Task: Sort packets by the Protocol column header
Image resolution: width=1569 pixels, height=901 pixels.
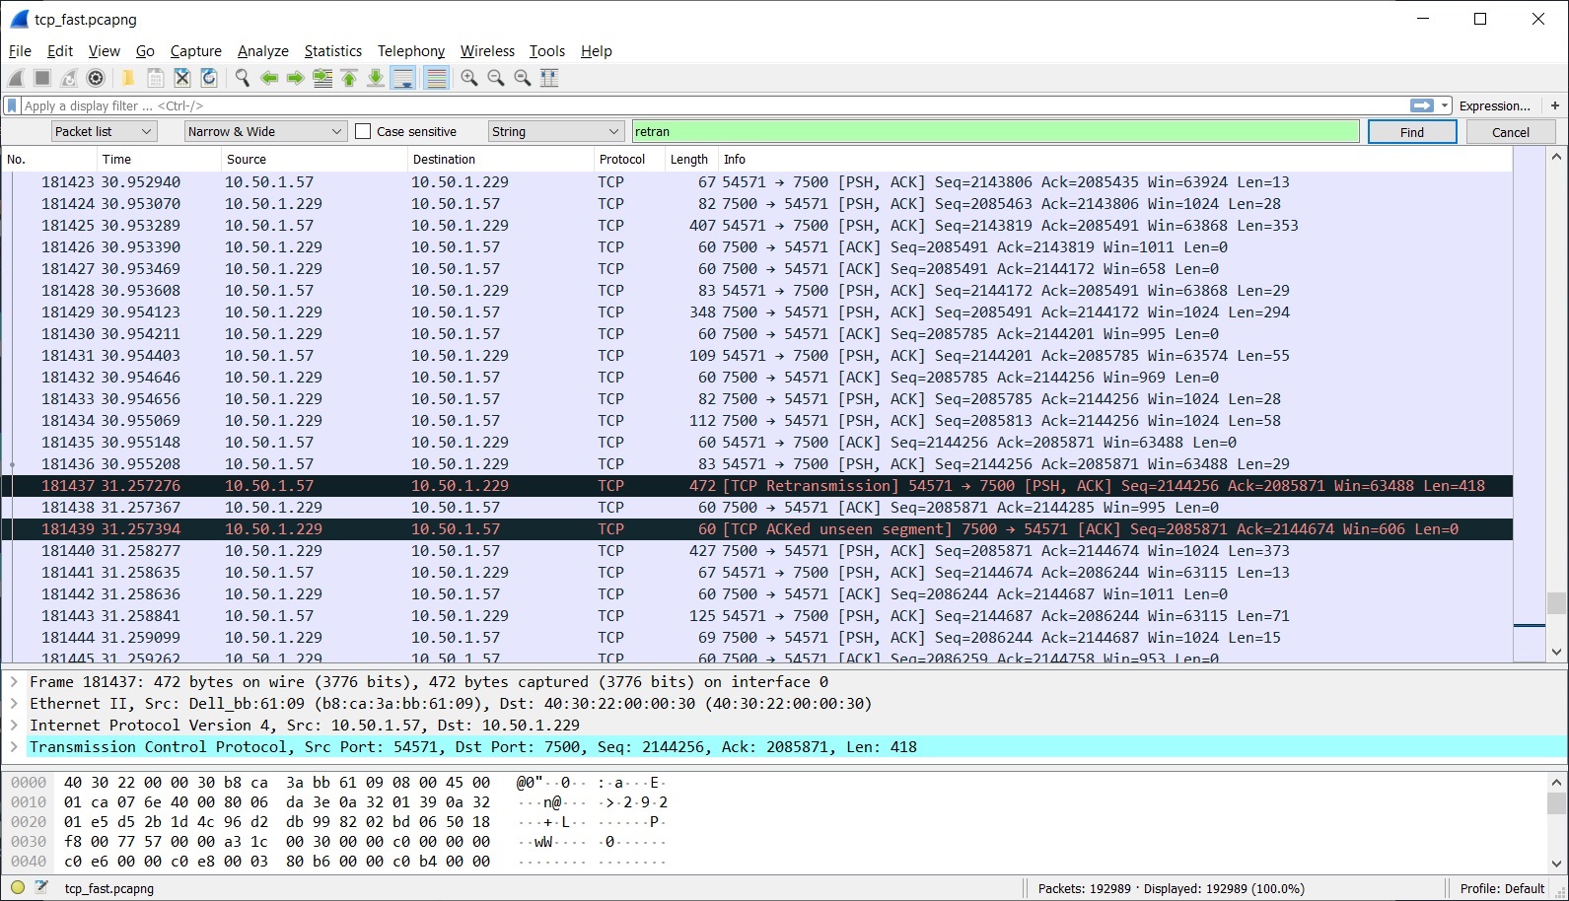Action: (x=627, y=159)
